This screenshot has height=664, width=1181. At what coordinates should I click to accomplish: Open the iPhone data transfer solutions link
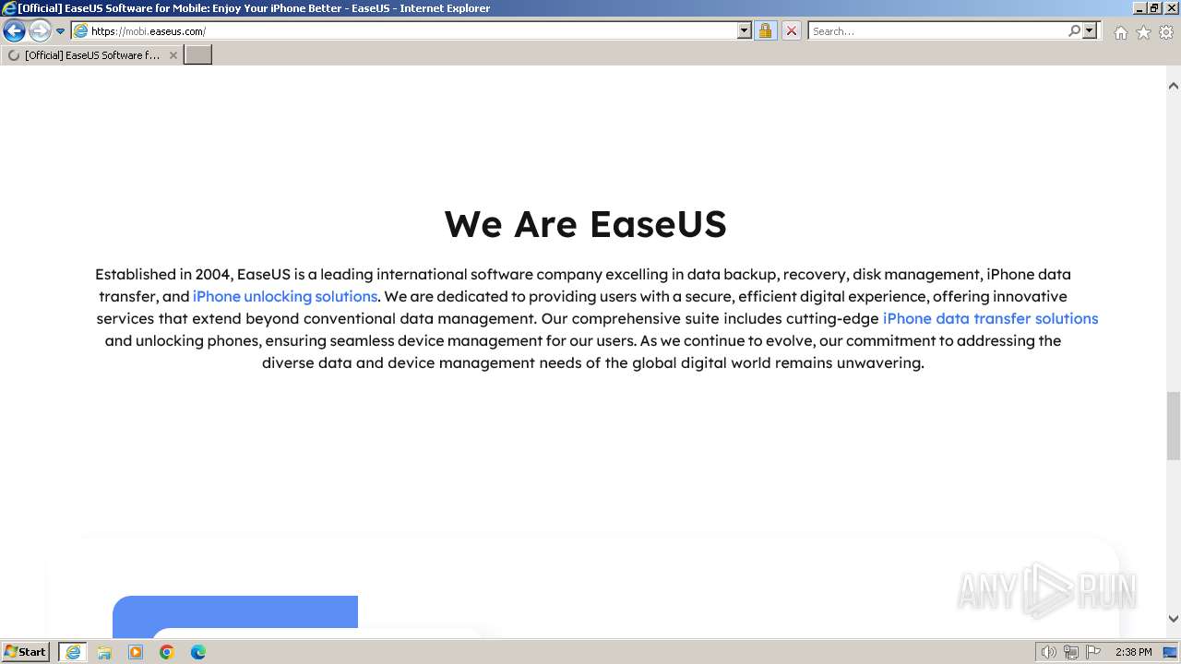pos(990,318)
